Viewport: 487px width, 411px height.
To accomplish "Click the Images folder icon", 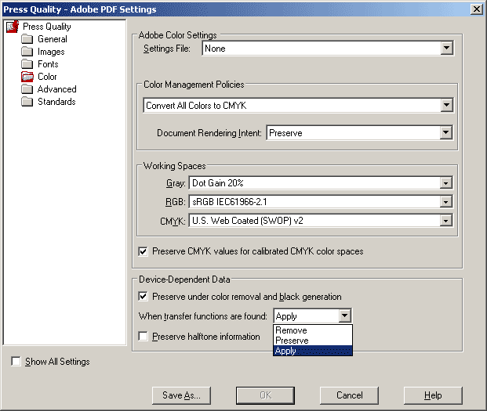I will coord(27,52).
